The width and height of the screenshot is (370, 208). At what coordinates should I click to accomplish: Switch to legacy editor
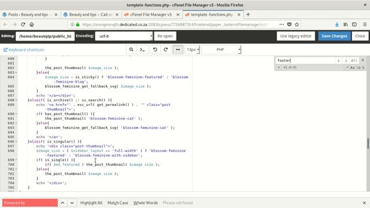pos(295,36)
